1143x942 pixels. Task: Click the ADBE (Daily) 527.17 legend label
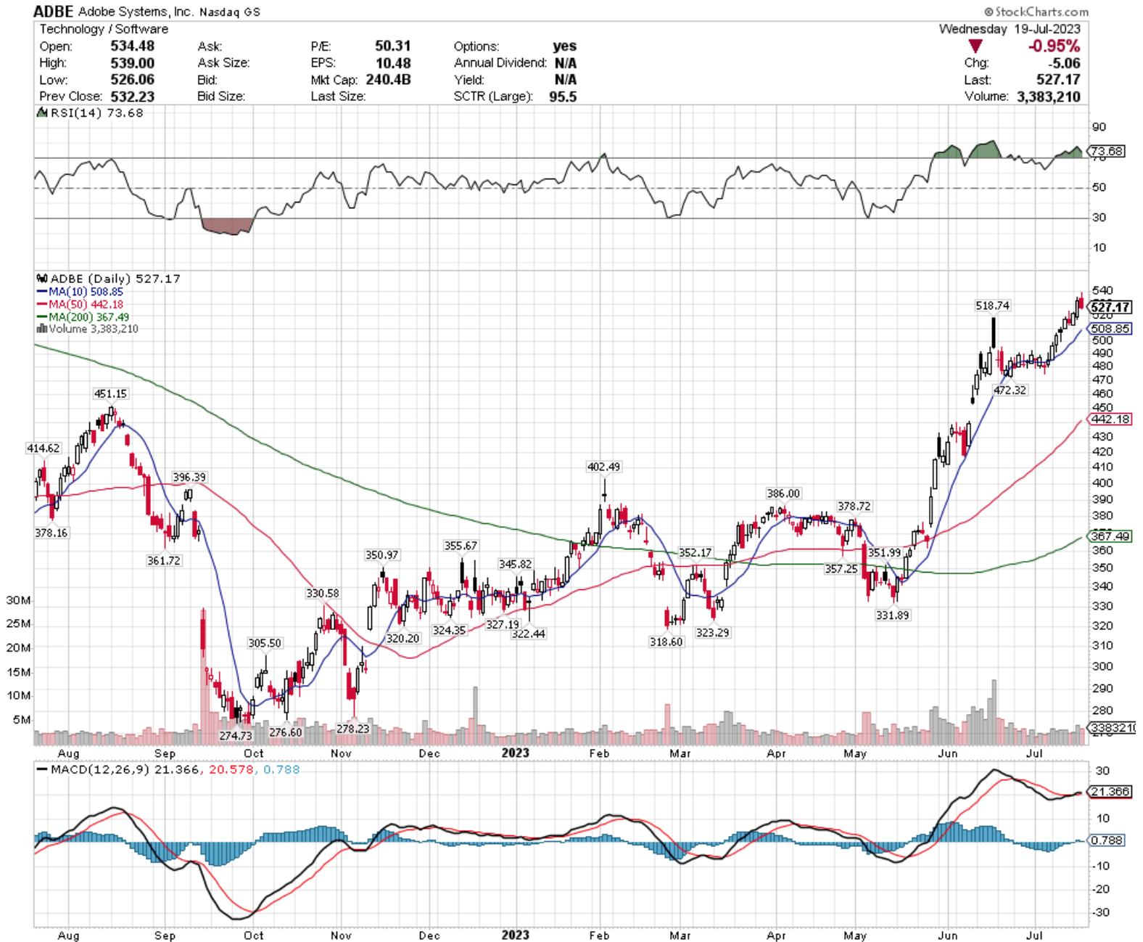click(108, 278)
